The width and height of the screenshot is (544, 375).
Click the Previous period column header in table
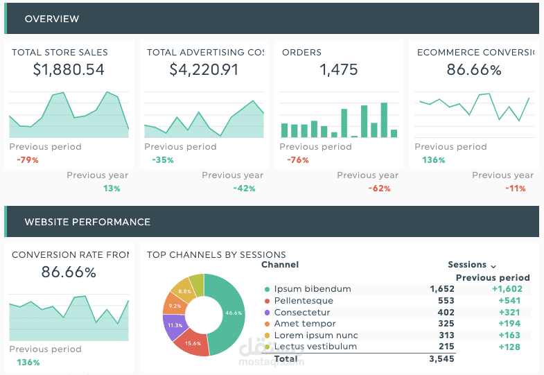tap(493, 277)
